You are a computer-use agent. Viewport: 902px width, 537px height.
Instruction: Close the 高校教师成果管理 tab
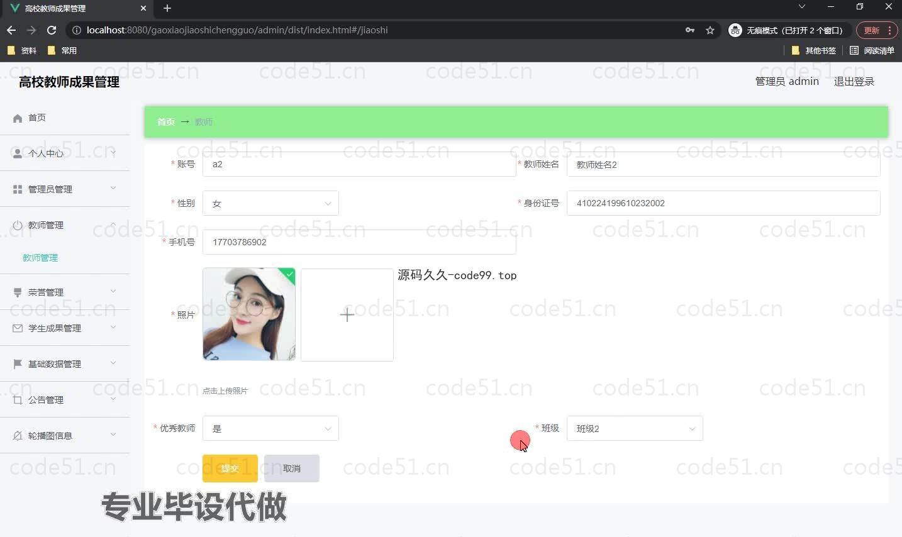pyautogui.click(x=143, y=8)
